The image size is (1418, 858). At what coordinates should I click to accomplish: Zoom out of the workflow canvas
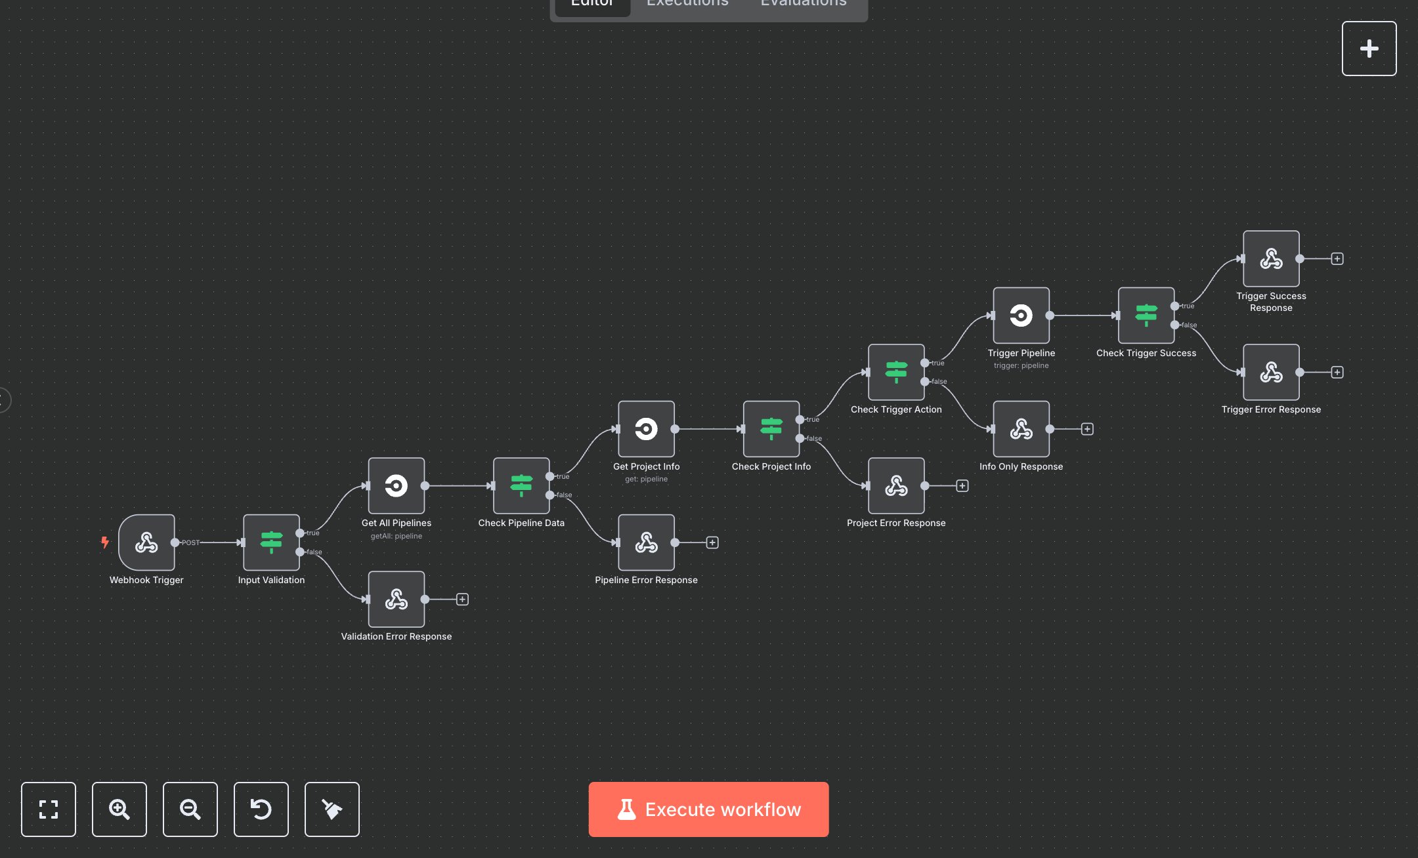(190, 809)
